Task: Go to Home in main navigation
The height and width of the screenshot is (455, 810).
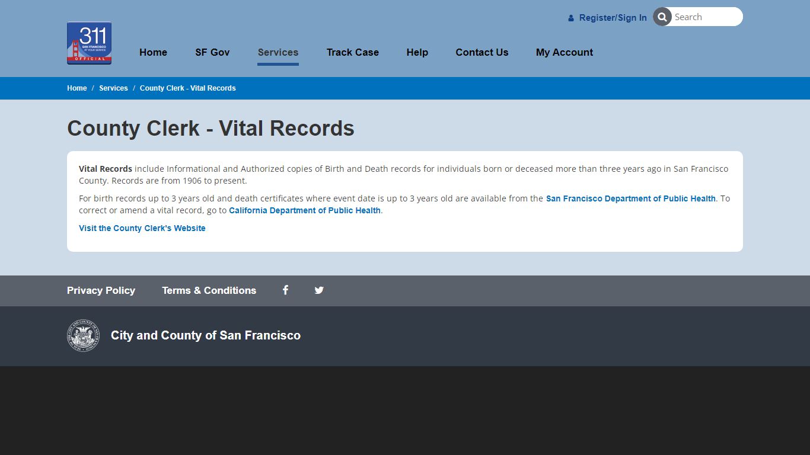Action: click(153, 52)
